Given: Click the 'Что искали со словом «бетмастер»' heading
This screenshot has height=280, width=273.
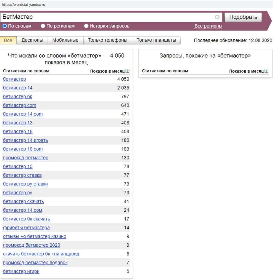Looking at the screenshot, I should point(66,59).
